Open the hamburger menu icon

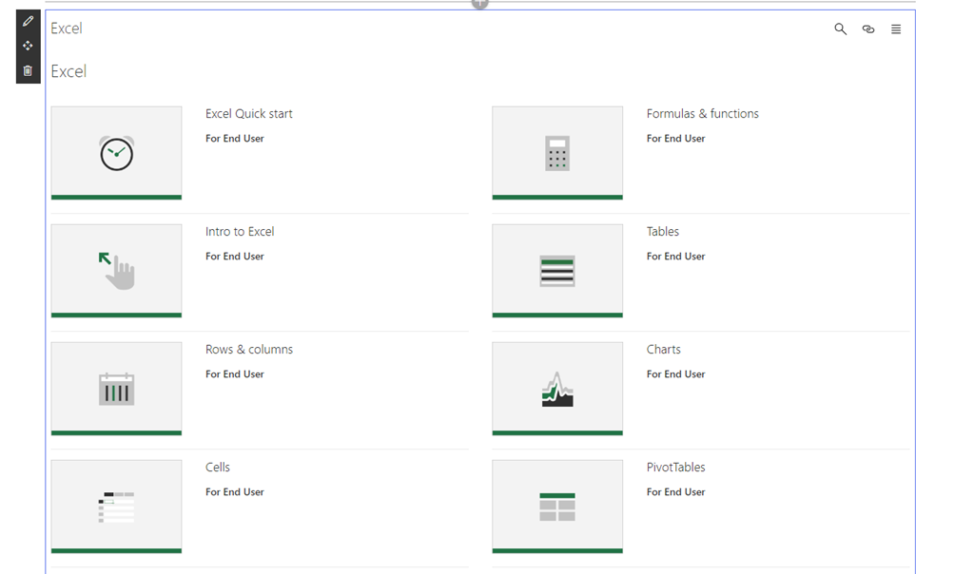896,29
